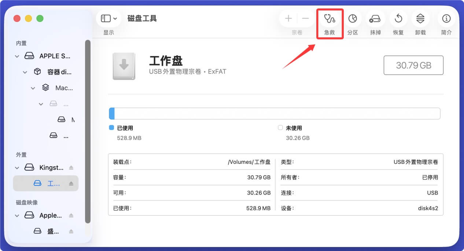Collapse the Apple disk image entry

tap(17, 216)
